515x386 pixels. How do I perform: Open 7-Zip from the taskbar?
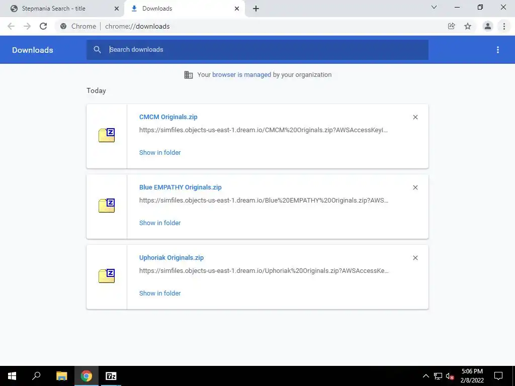[x=111, y=376]
